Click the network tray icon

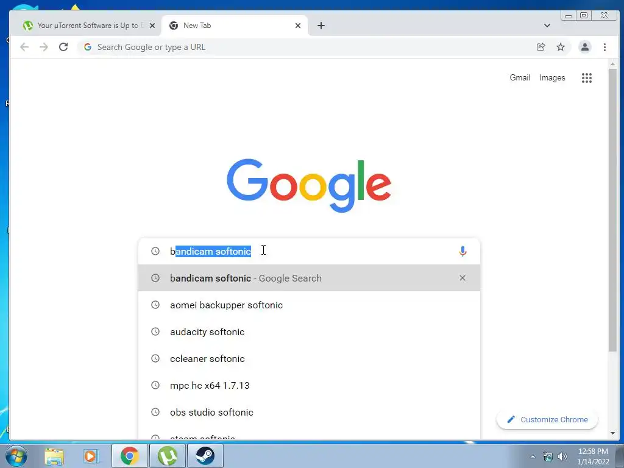coord(548,456)
